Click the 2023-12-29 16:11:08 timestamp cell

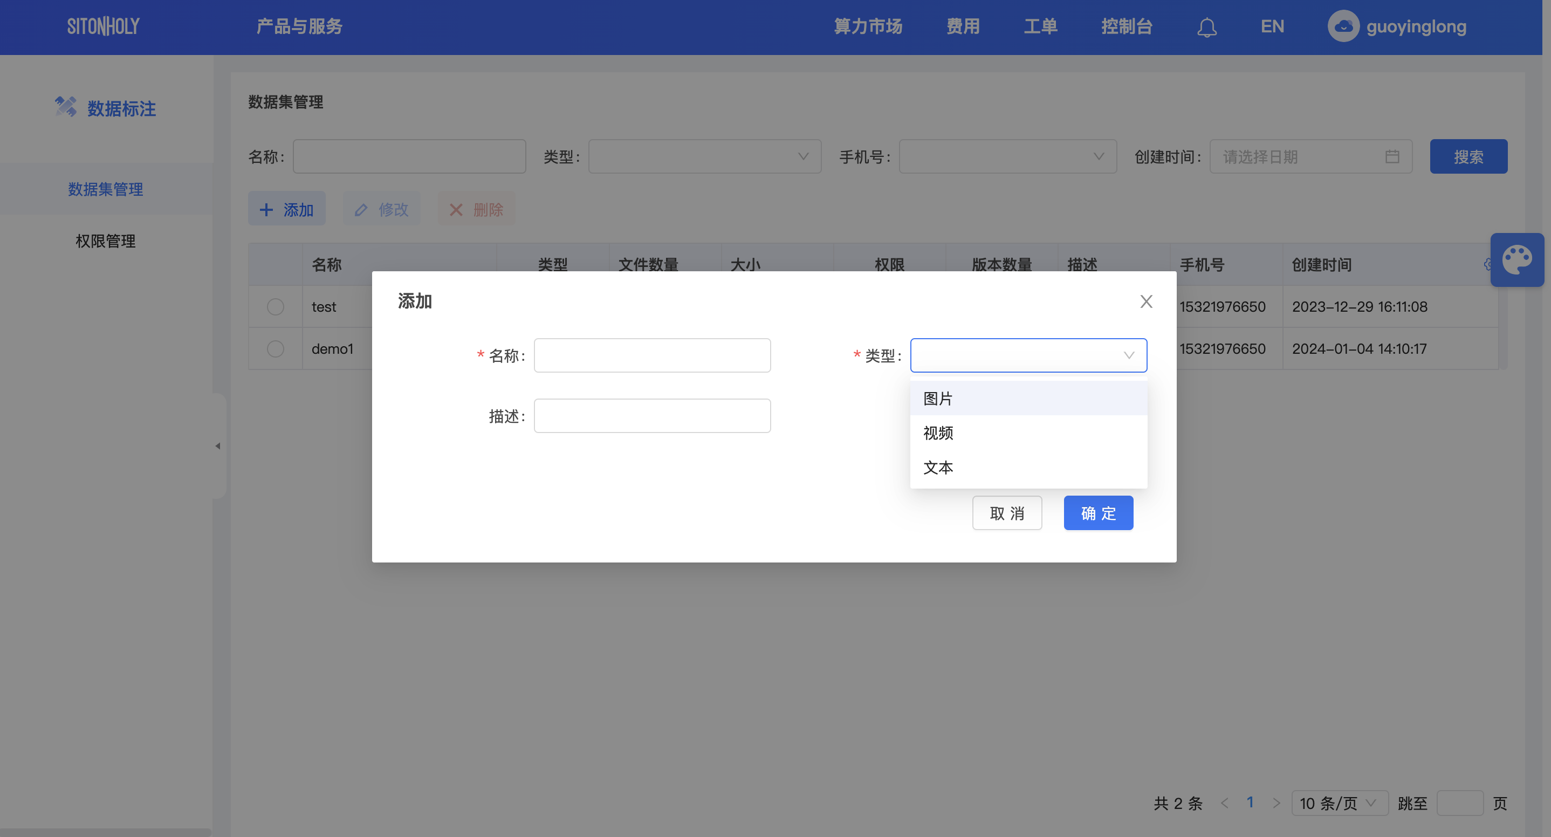[1360, 306]
